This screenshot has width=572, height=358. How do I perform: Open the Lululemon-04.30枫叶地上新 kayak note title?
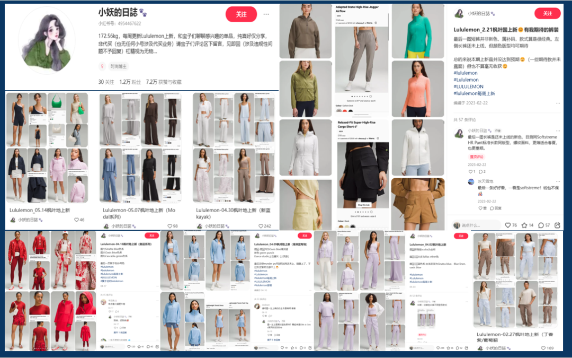(233, 213)
